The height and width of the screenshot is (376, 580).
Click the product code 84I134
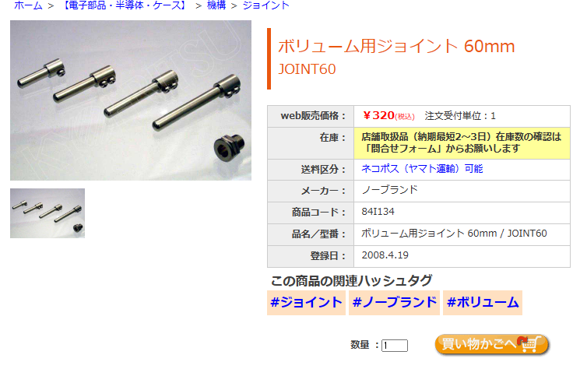pos(378,212)
